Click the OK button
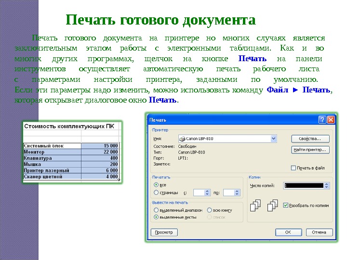Viewport: 347px width, 260px height. [288, 233]
